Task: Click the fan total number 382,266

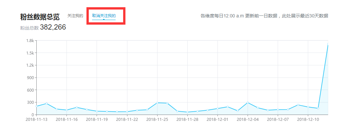Action: click(53, 27)
